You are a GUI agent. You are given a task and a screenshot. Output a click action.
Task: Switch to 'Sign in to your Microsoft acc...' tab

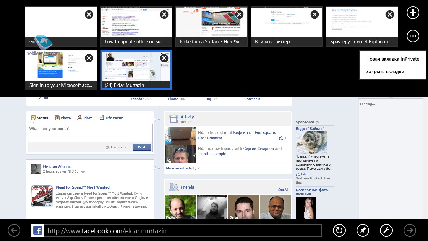(61, 70)
